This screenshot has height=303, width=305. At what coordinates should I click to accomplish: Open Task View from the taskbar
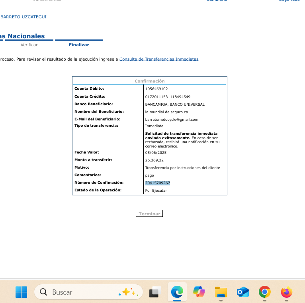(x=155, y=292)
